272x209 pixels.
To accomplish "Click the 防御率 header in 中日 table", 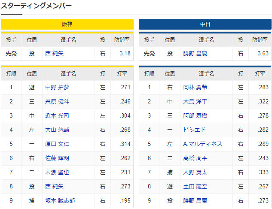I will (260, 40).
